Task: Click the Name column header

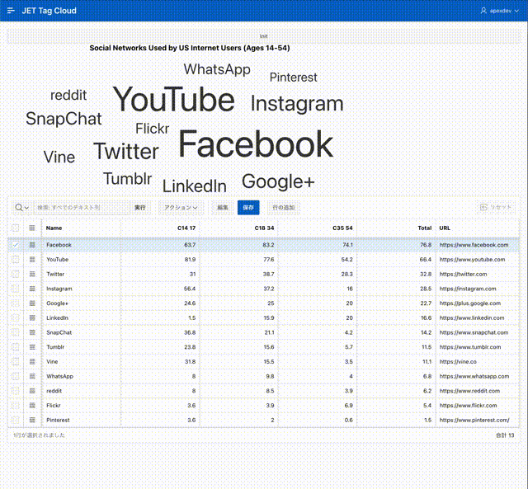Action: (x=81, y=228)
